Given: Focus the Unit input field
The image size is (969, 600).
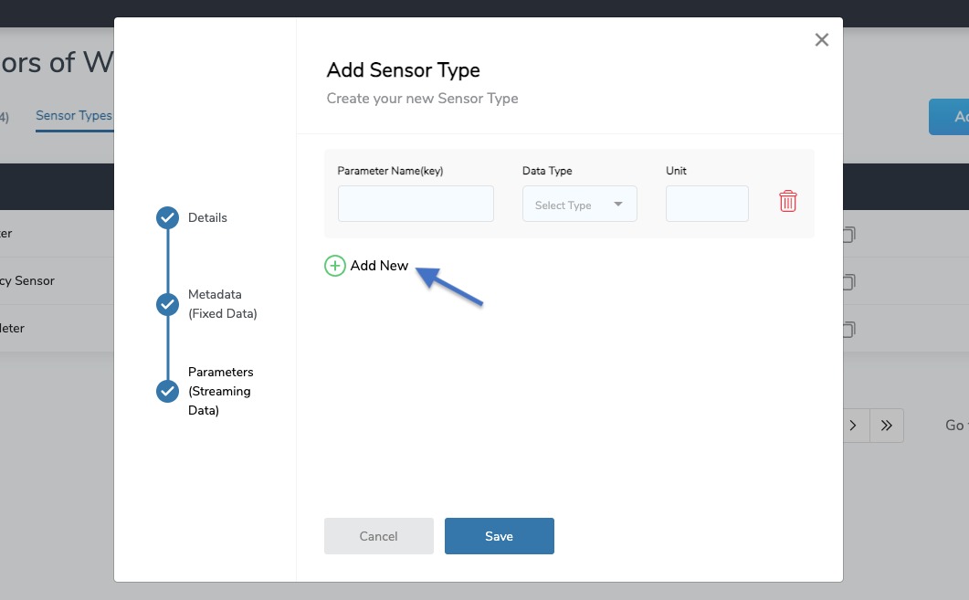Looking at the screenshot, I should coord(707,204).
